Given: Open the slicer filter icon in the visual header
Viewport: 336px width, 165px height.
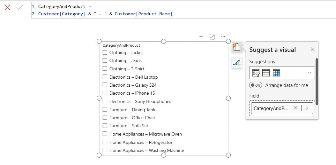Looking at the screenshot, I should click(201, 37).
